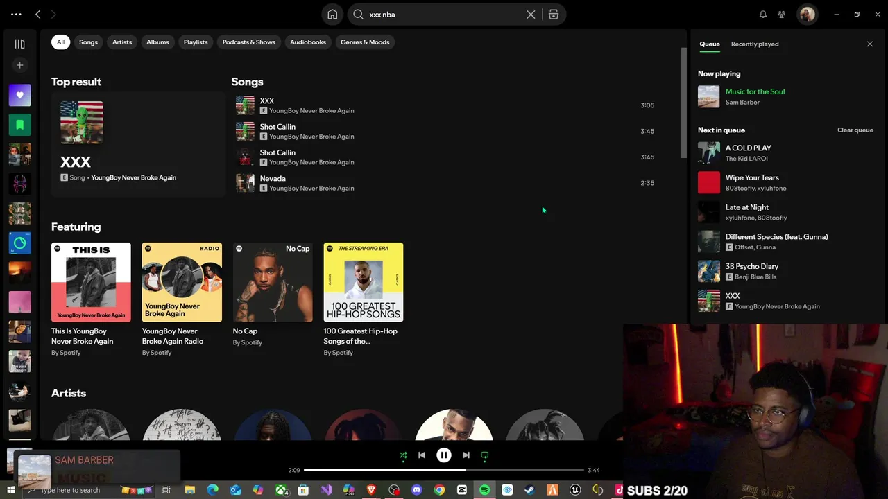Filter results by Songs
The height and width of the screenshot is (499, 888).
pos(88,42)
